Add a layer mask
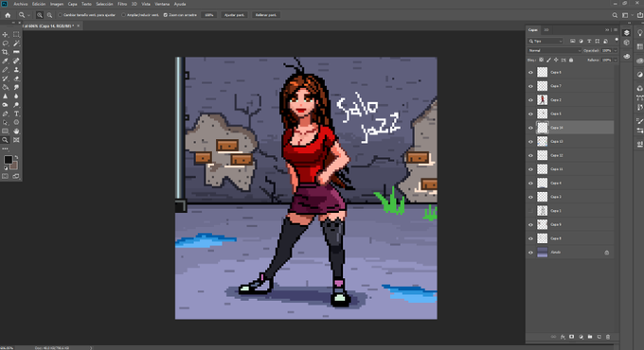The height and width of the screenshot is (350, 644). (x=572, y=337)
